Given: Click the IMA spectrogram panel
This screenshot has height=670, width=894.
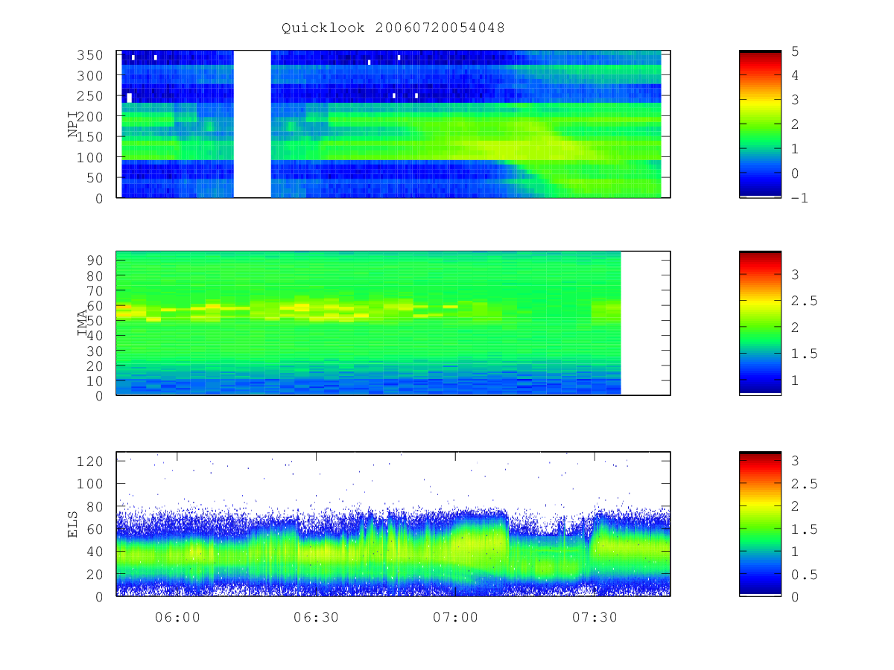Looking at the screenshot, I should point(393,323).
